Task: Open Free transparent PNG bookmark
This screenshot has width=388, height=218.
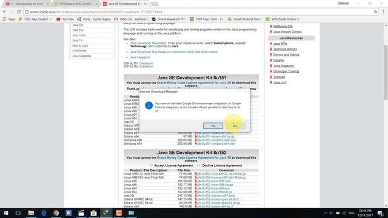Action: [x=169, y=19]
